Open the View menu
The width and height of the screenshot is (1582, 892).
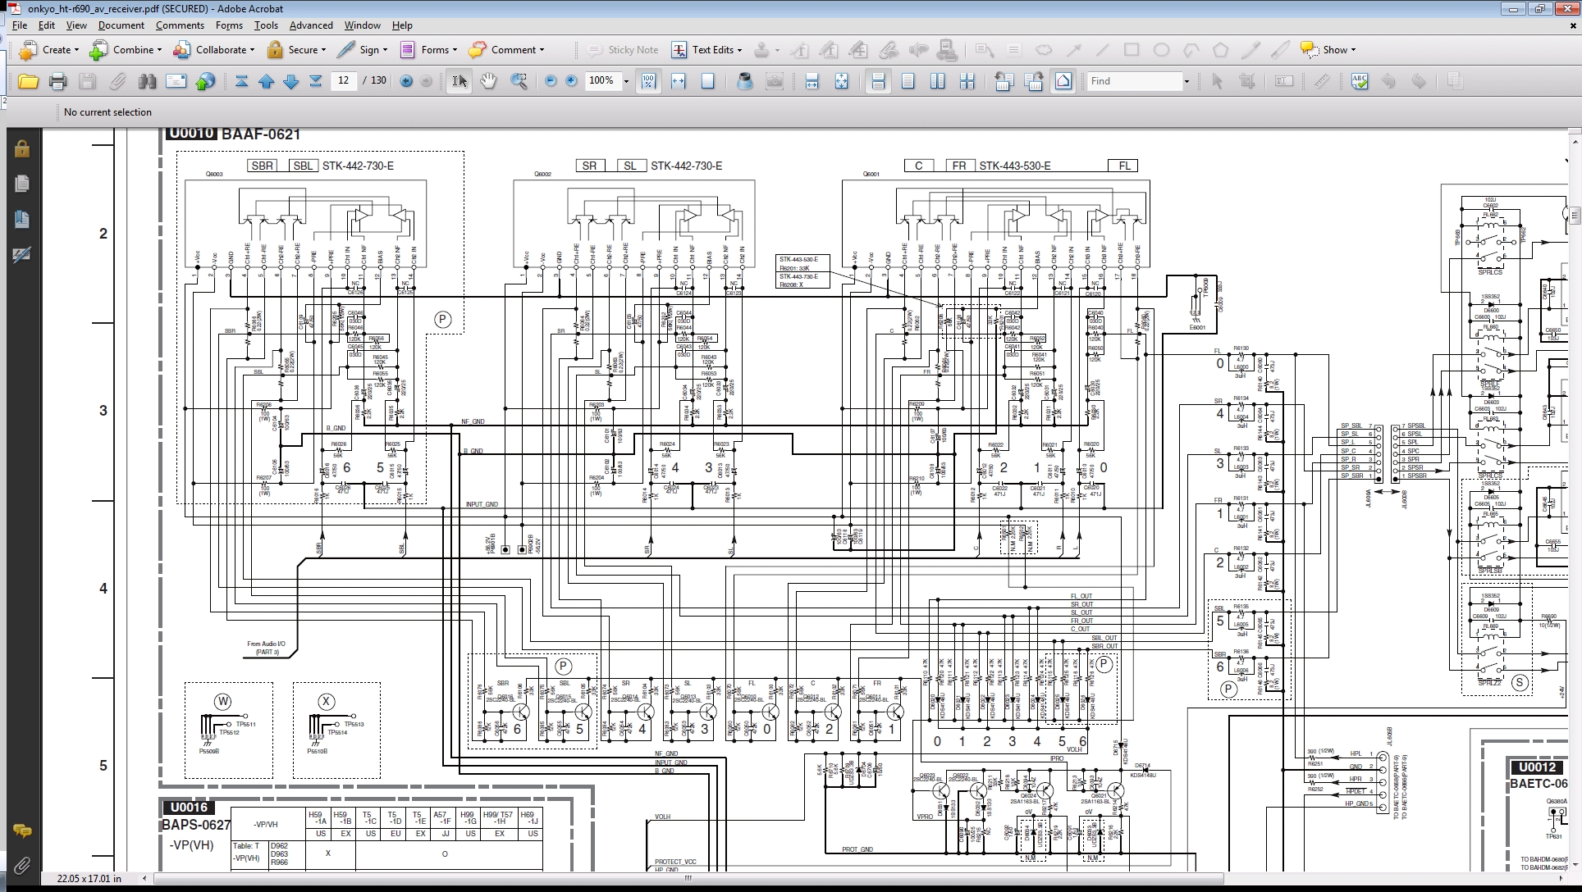tap(76, 25)
